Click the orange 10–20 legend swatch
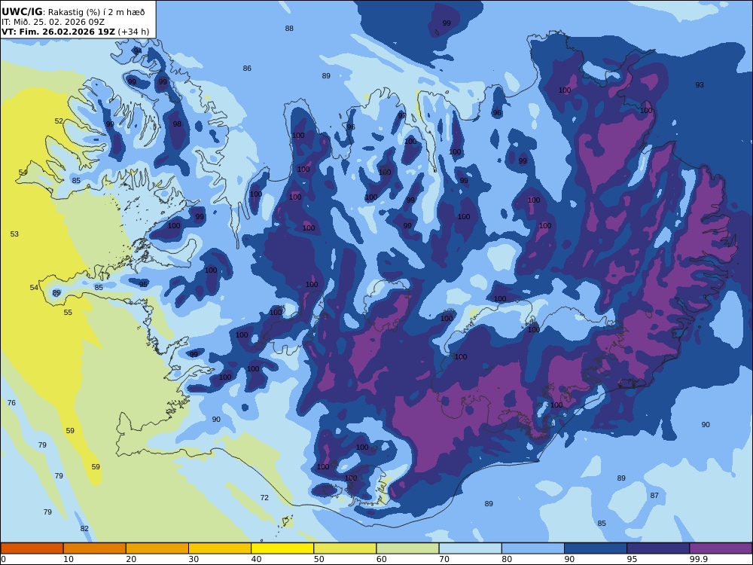Image resolution: width=753 pixels, height=565 pixels. coord(95,548)
